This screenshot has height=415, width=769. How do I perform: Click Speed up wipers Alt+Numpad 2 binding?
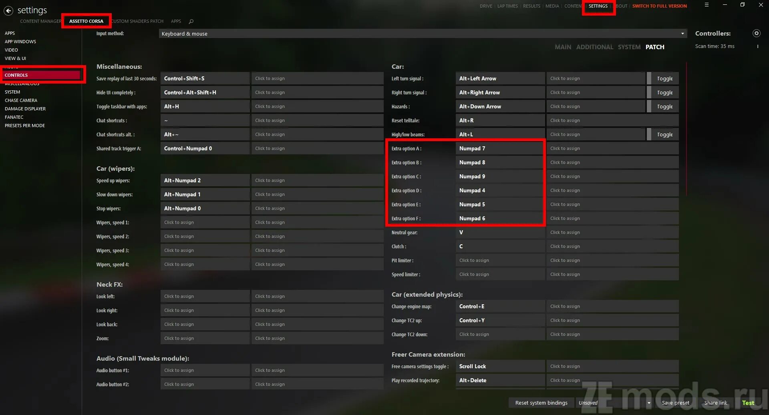pyautogui.click(x=205, y=180)
